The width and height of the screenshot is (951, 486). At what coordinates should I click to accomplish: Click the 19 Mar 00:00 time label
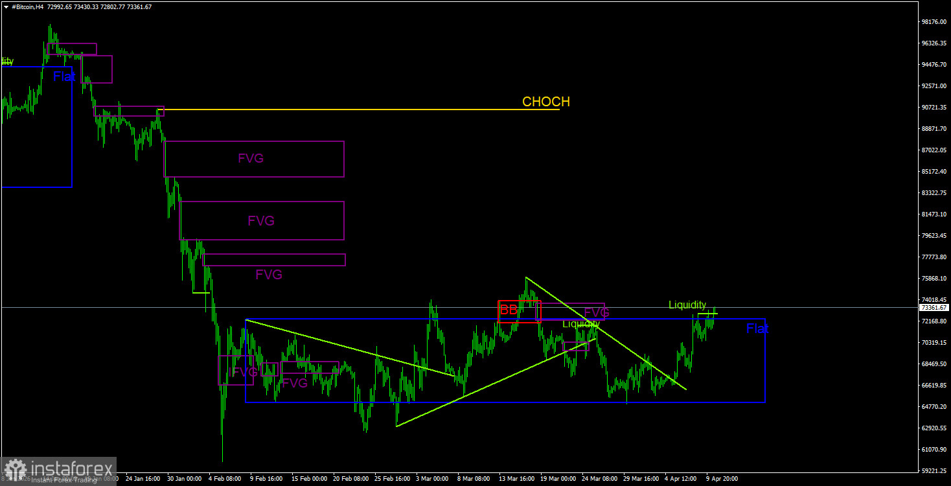click(559, 480)
